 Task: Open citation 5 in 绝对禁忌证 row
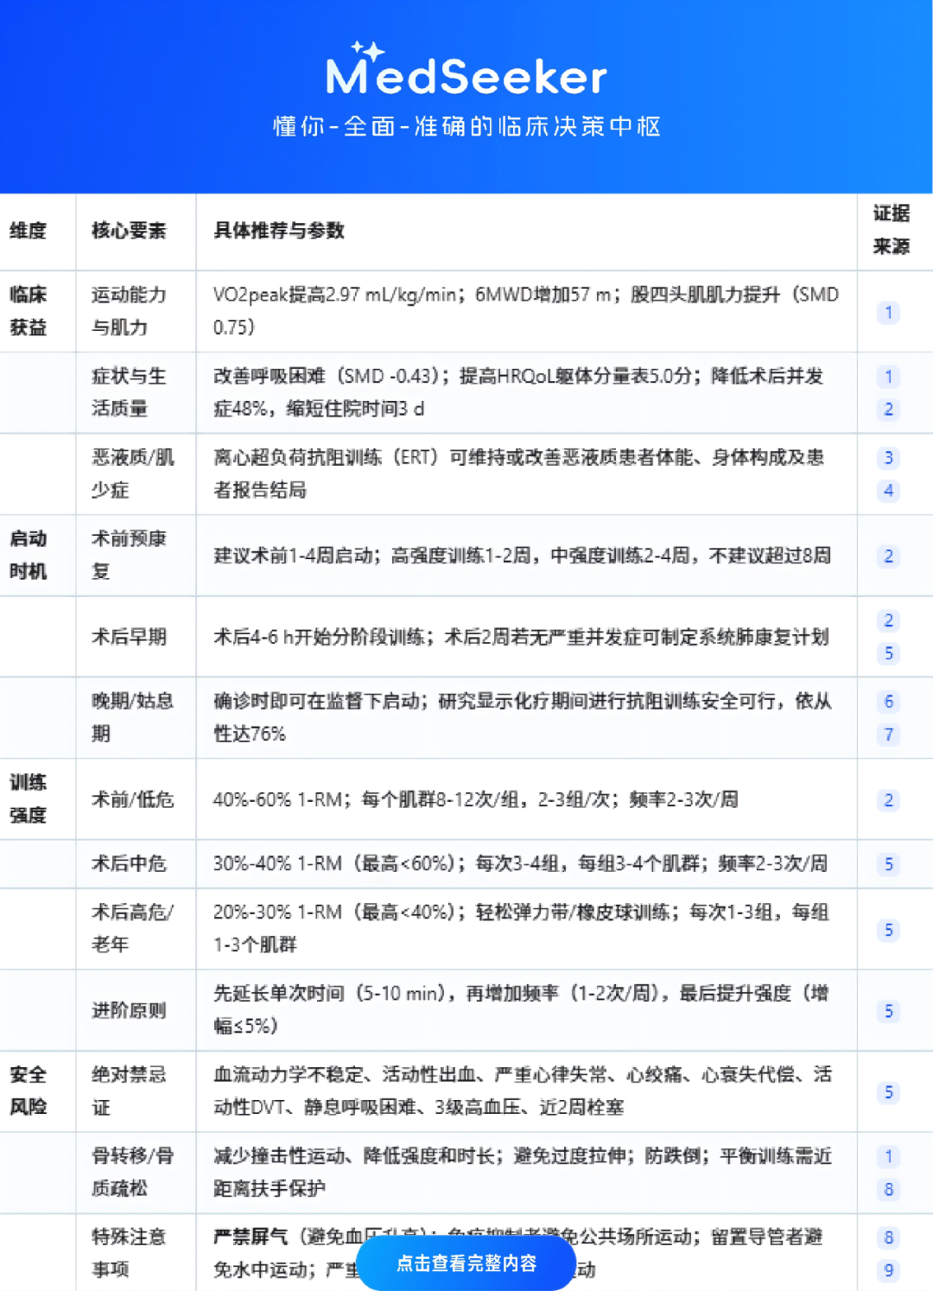coord(888,1092)
